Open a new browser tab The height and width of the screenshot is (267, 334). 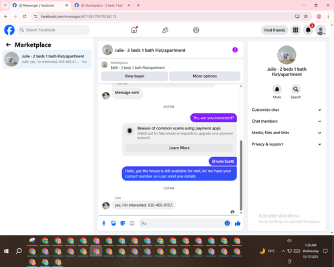coord(138,5)
